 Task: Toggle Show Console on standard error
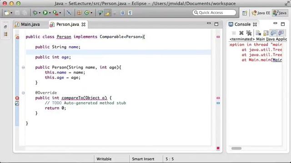coord(281,33)
